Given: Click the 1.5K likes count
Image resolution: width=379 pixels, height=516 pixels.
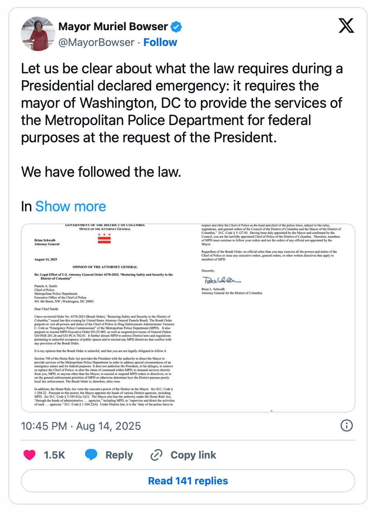Looking at the screenshot, I should 54,455.
